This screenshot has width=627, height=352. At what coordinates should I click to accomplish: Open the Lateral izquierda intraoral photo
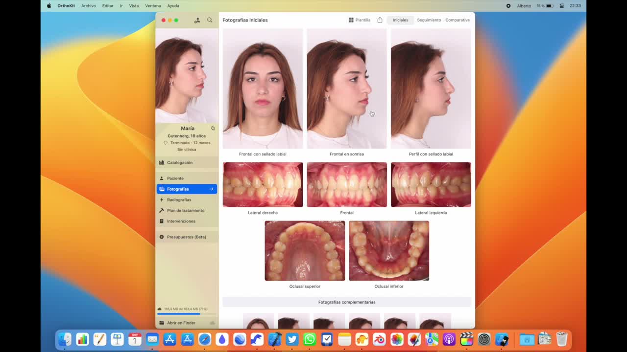[431, 185]
